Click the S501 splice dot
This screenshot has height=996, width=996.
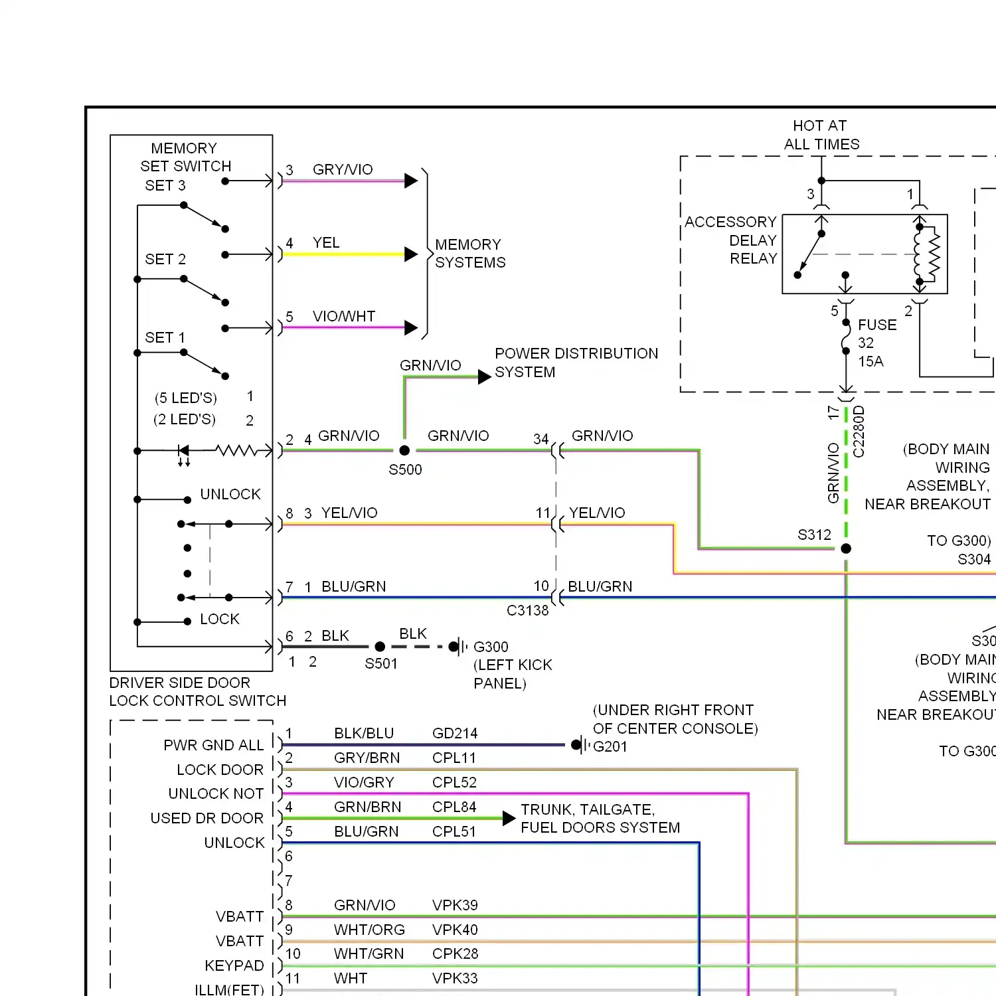pos(380,646)
